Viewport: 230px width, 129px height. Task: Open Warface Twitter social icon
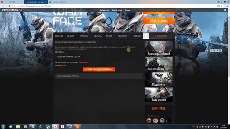click(211, 51)
